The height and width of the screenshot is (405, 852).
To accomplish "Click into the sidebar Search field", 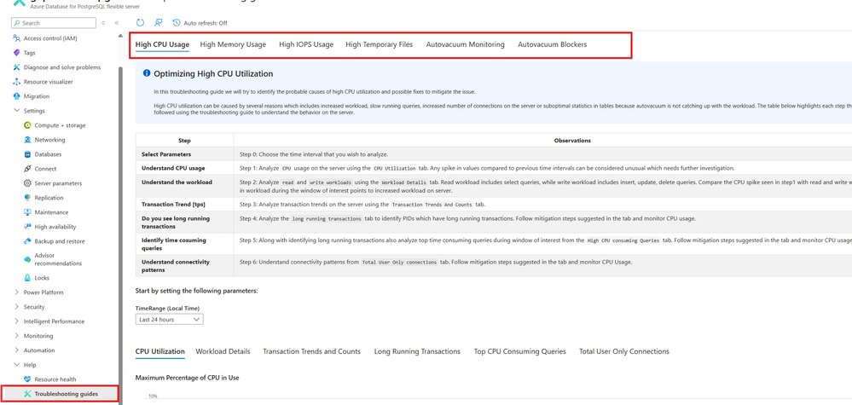I will (53, 23).
